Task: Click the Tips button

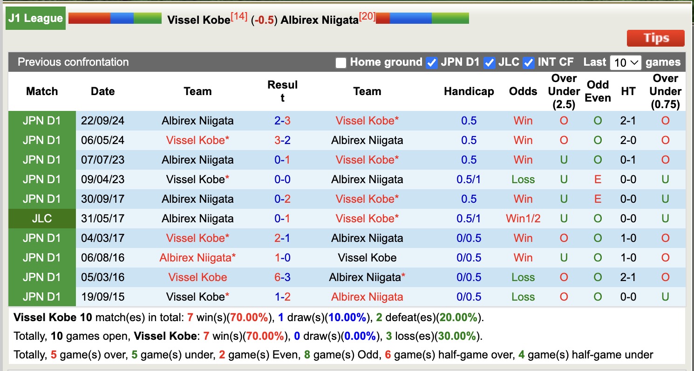Action: [x=655, y=38]
